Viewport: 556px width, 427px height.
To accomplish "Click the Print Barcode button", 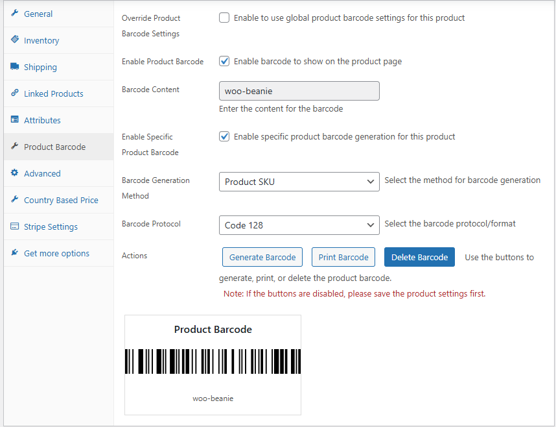I will tap(343, 257).
